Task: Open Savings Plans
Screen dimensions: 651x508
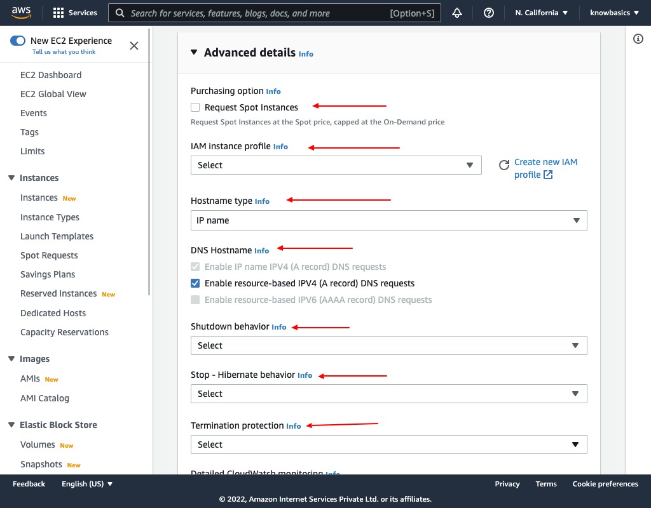Action: pos(48,274)
